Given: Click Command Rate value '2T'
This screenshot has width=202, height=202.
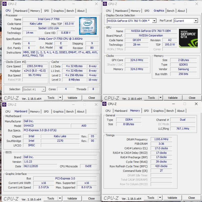Looking at the screenshot, I should 161,171.
